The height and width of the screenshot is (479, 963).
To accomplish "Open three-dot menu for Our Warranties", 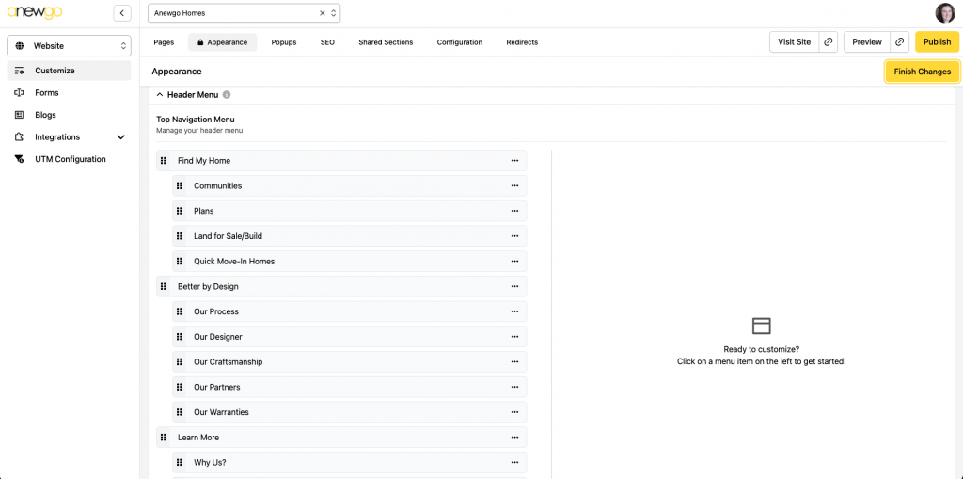I will tap(514, 412).
